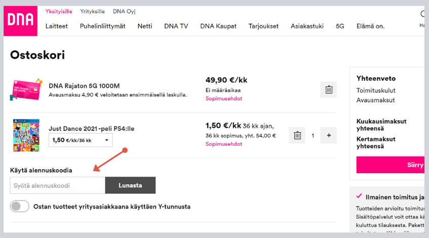
Task: Open Sopimusehdot for DNA Rajaton 5G
Action: (x=224, y=98)
